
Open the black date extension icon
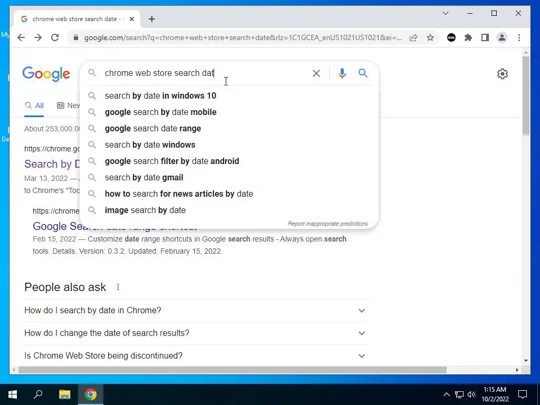(451, 37)
